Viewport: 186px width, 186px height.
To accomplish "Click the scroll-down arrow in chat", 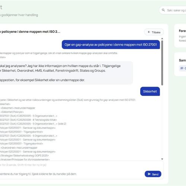I will pyautogui.click(x=162, y=159).
